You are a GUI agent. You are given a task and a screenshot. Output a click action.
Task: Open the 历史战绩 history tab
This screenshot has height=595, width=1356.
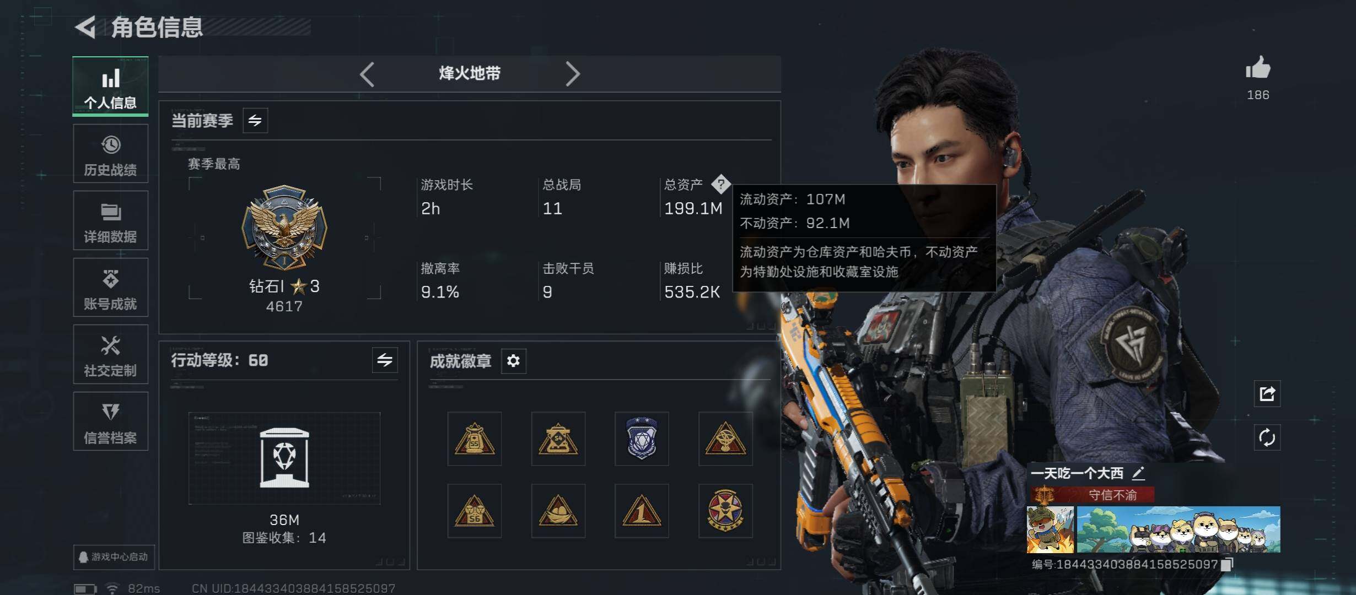click(x=110, y=154)
